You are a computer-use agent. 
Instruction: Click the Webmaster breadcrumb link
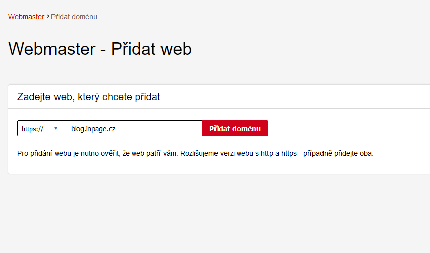pos(26,17)
